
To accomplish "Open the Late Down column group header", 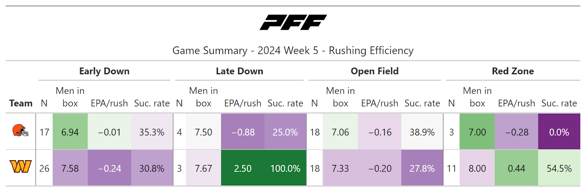I will click(x=240, y=71).
